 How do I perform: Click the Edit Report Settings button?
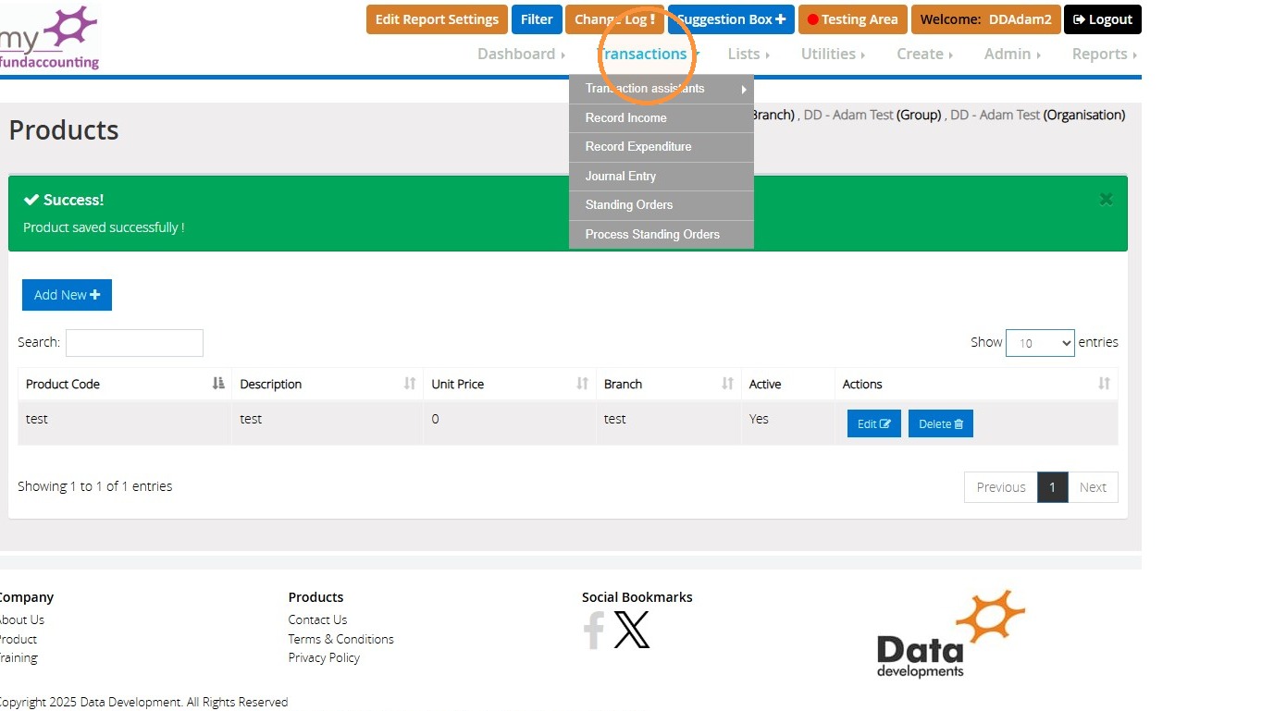click(437, 19)
